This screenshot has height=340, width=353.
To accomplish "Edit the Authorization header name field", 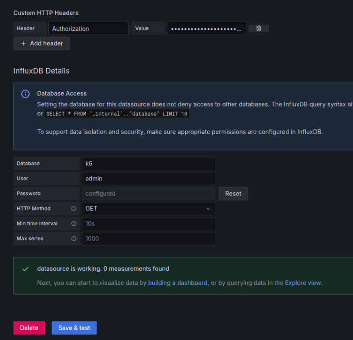I will [88, 28].
